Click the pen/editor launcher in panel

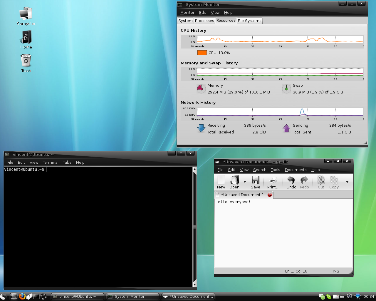point(29,296)
